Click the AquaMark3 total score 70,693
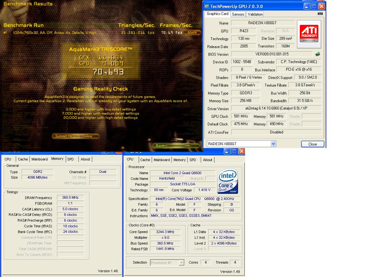The height and width of the screenshot is (277, 375). click(x=108, y=72)
